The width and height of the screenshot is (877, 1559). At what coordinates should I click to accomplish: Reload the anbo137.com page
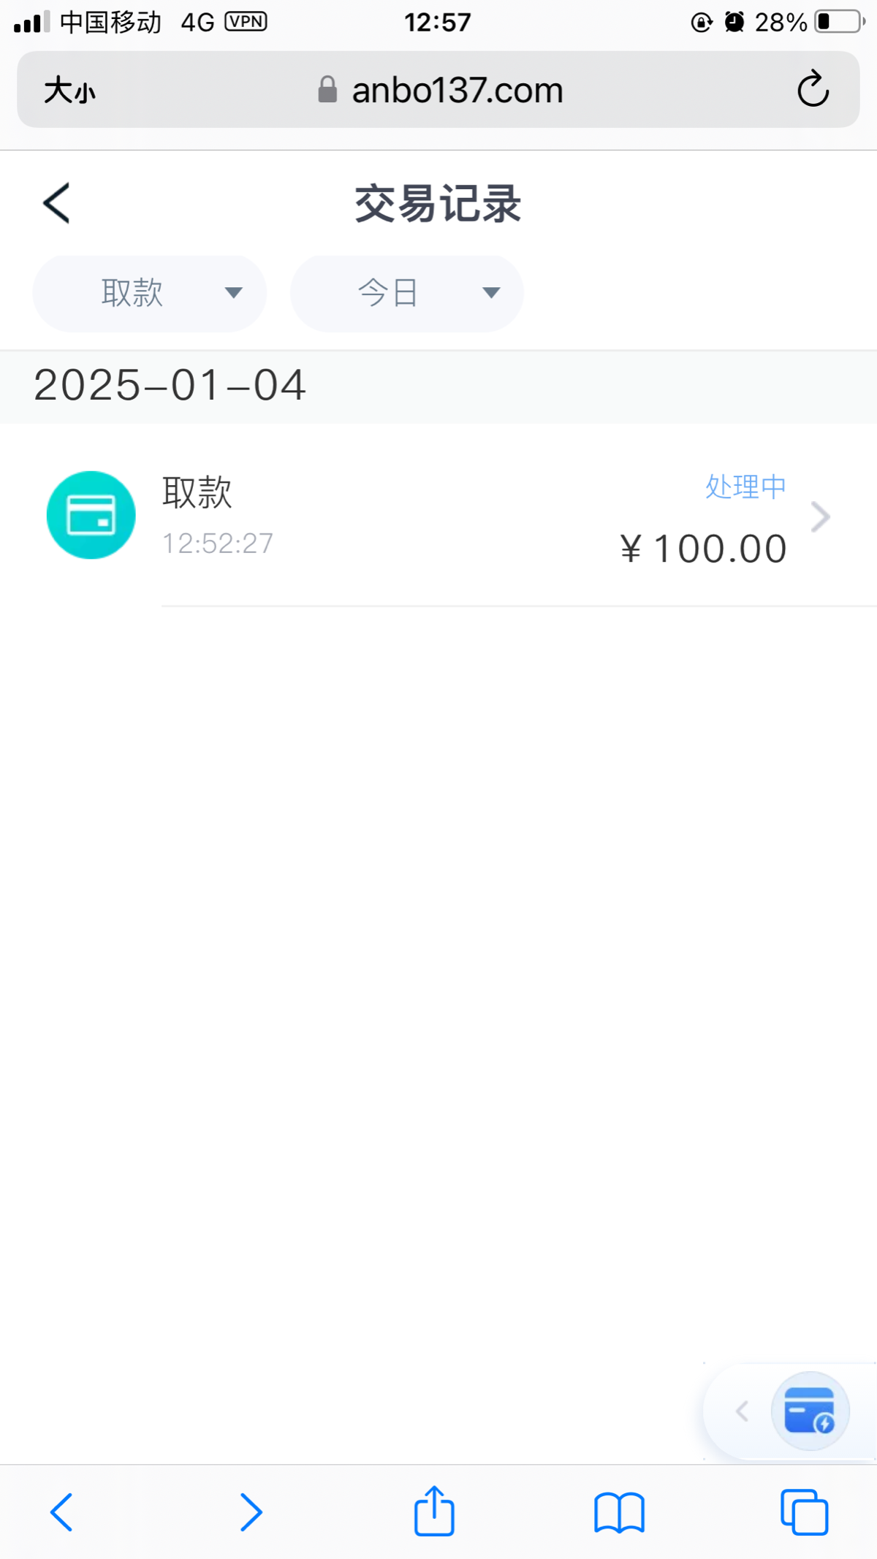pos(813,90)
